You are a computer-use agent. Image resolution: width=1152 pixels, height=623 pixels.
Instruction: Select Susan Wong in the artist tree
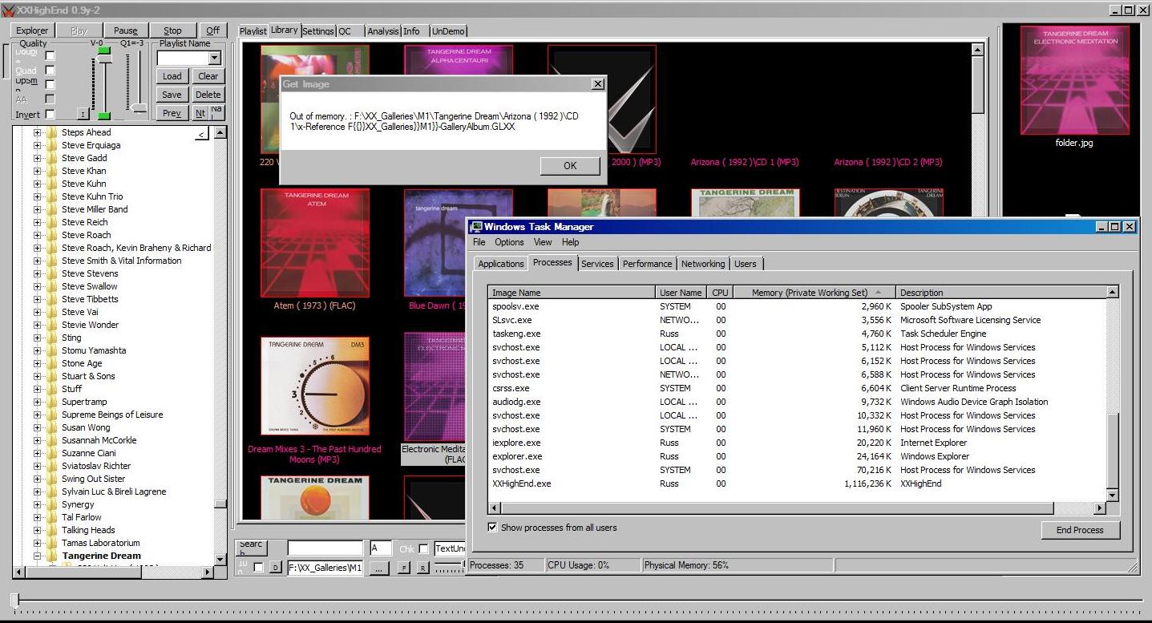pyautogui.click(x=86, y=427)
